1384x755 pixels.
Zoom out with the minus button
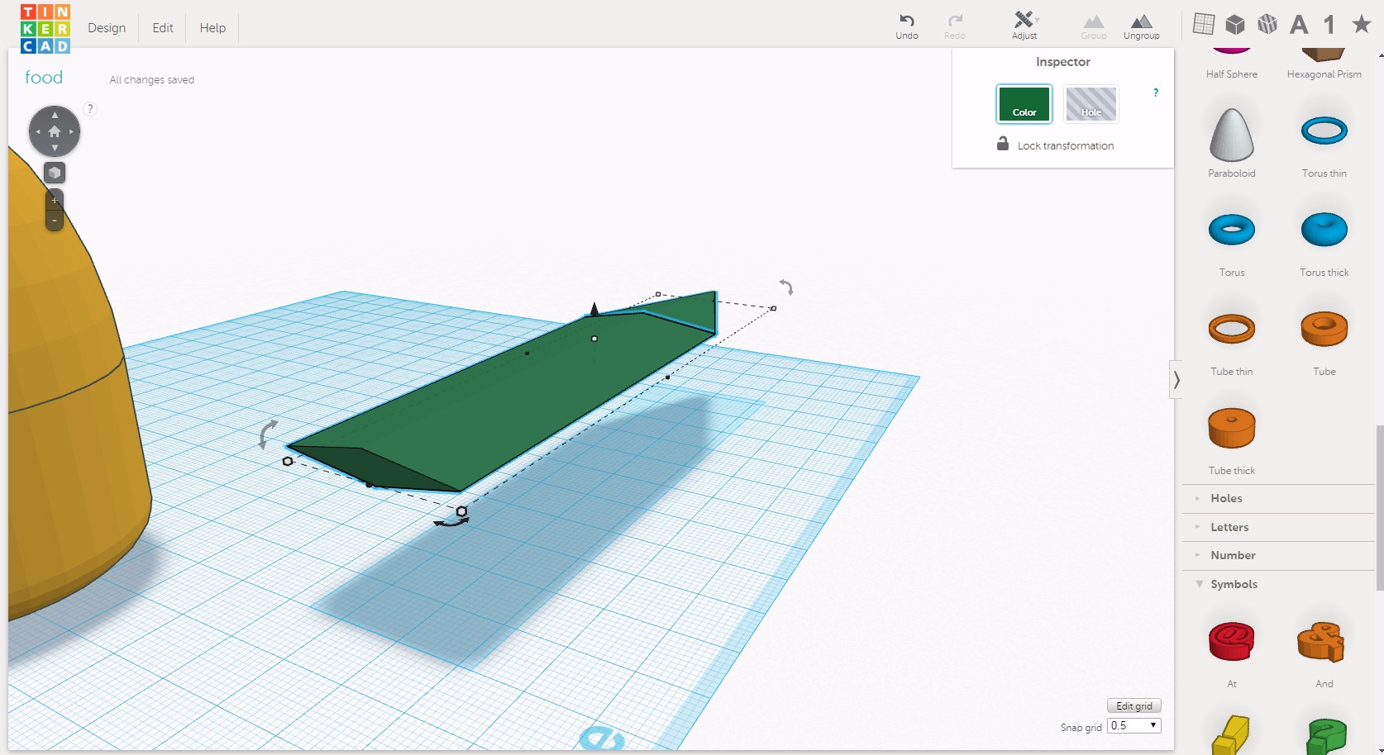click(55, 221)
